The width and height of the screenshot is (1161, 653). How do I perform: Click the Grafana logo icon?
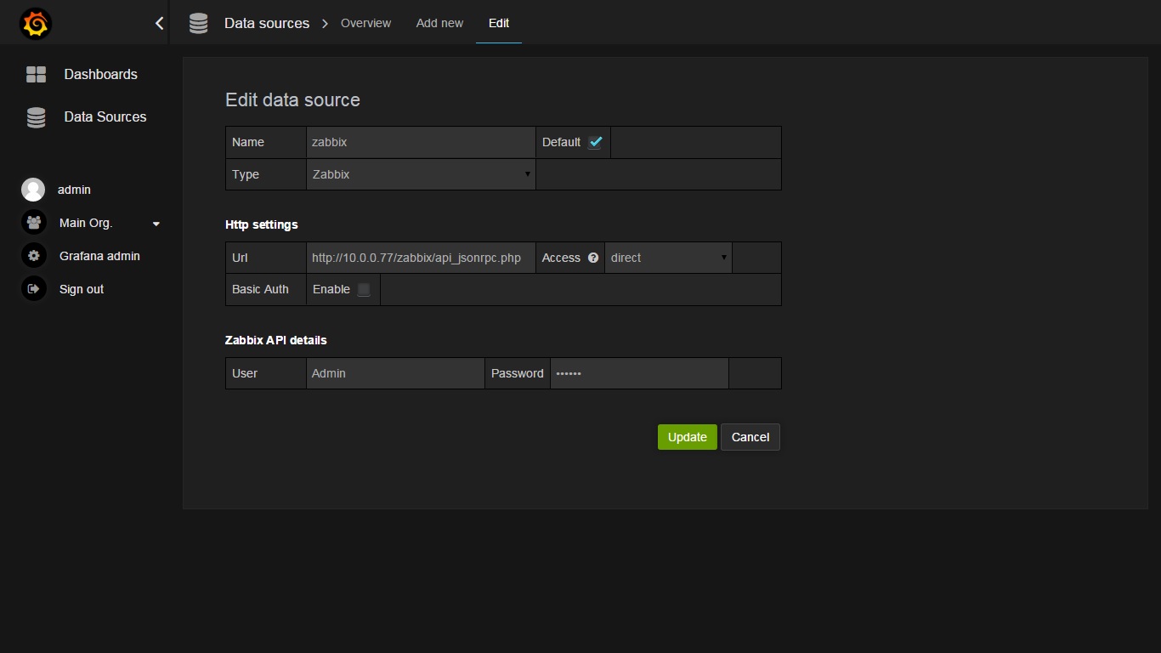click(36, 24)
